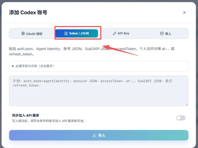
Task: Click the 添加 Codex 账号 title text
Action: click(x=28, y=13)
